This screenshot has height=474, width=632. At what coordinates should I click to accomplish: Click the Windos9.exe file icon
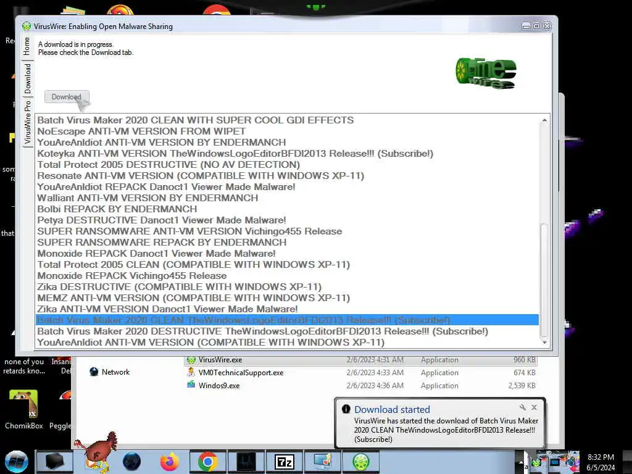pyautogui.click(x=191, y=385)
